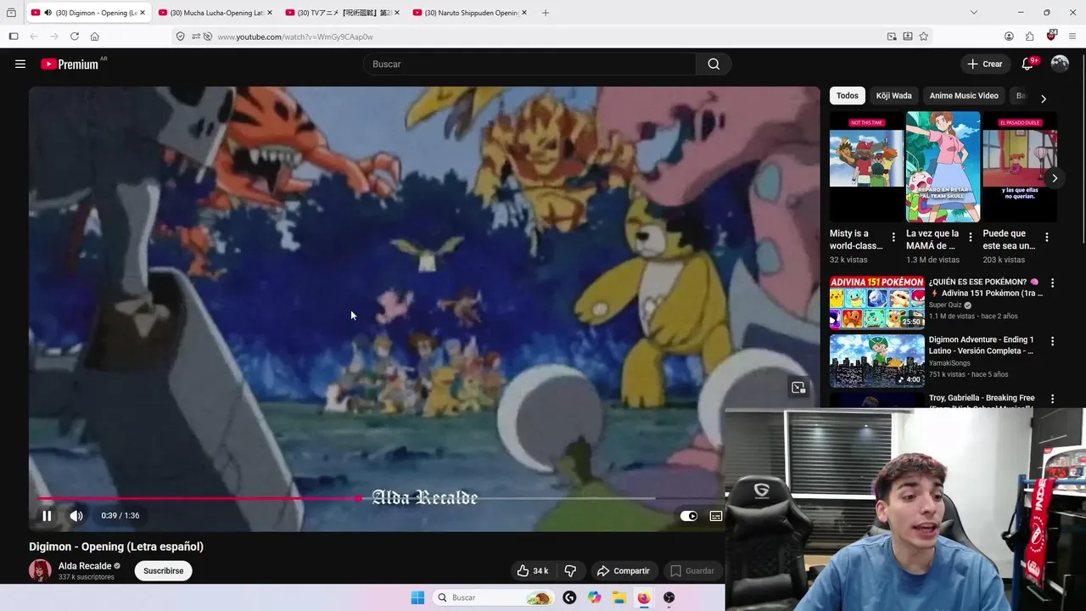The image size is (1086, 611).
Task: Open Copilot from the taskbar
Action: 594,597
